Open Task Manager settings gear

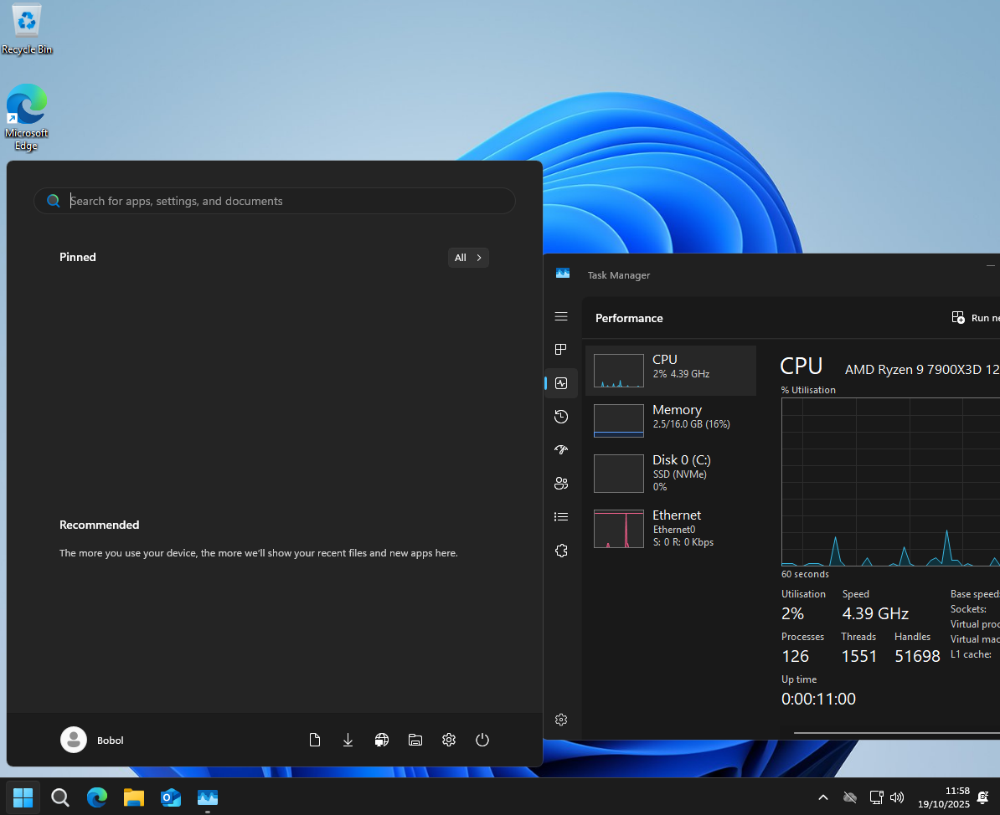(x=561, y=720)
